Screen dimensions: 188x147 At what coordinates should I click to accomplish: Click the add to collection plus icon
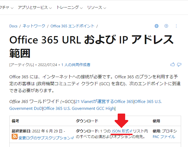[x=166, y=26]
